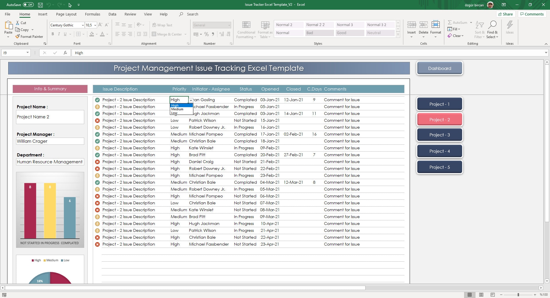Click the Wrap Text icon

coord(155,25)
